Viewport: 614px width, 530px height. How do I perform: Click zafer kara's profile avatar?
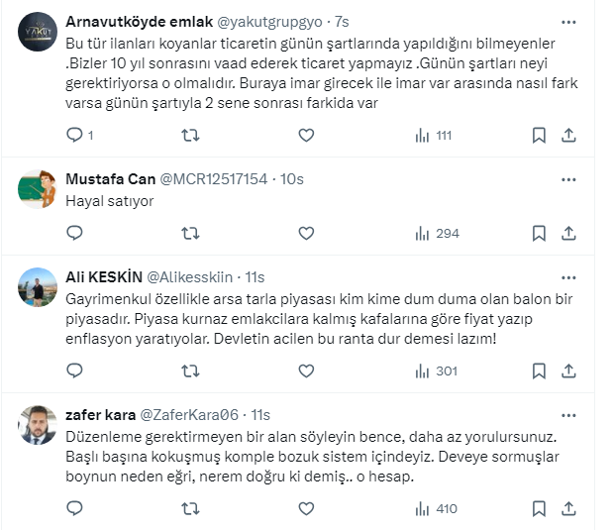pos(37,423)
